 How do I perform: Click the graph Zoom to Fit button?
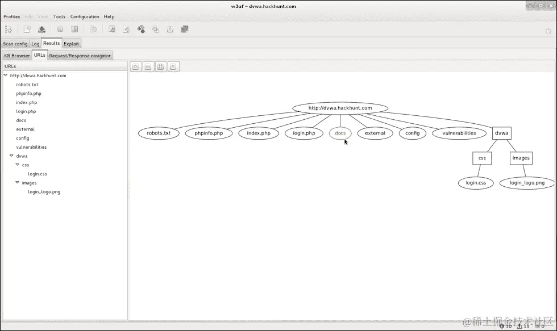click(160, 66)
